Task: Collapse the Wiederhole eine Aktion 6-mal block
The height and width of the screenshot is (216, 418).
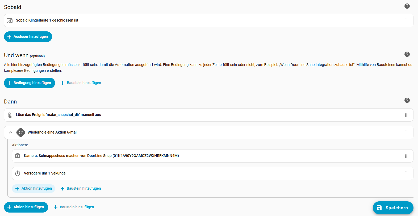Action: click(11, 132)
